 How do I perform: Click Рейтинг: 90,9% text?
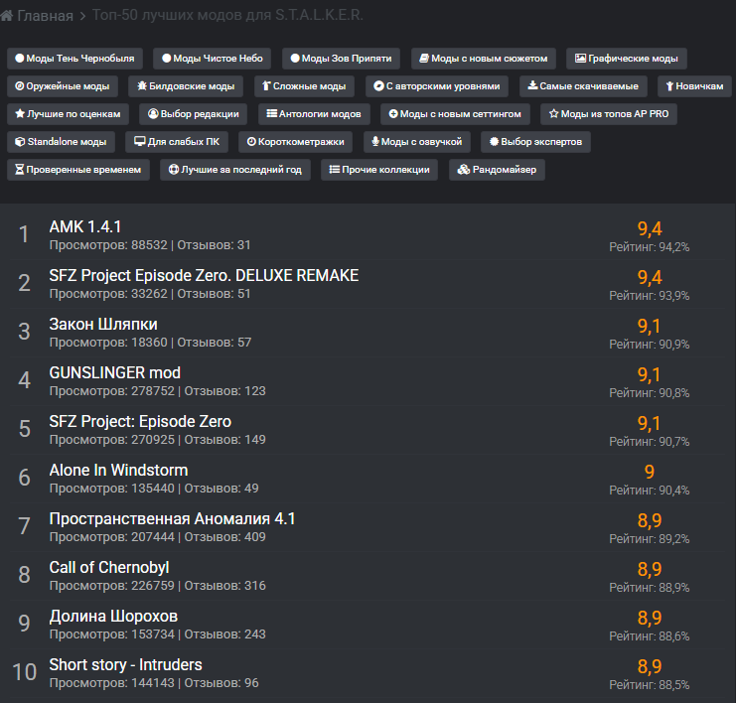click(x=650, y=345)
